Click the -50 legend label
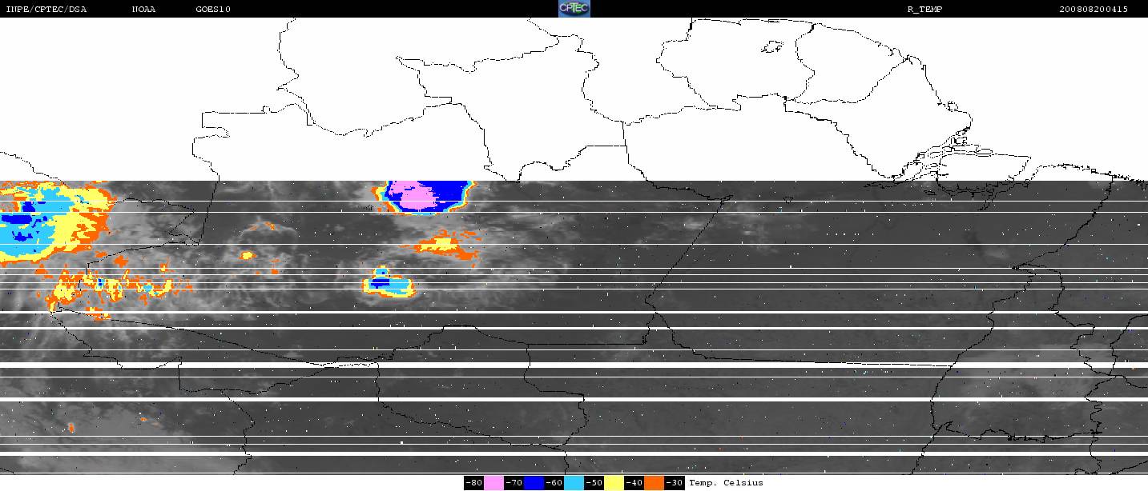Viewport: 1148px width, 491px height. (x=594, y=483)
